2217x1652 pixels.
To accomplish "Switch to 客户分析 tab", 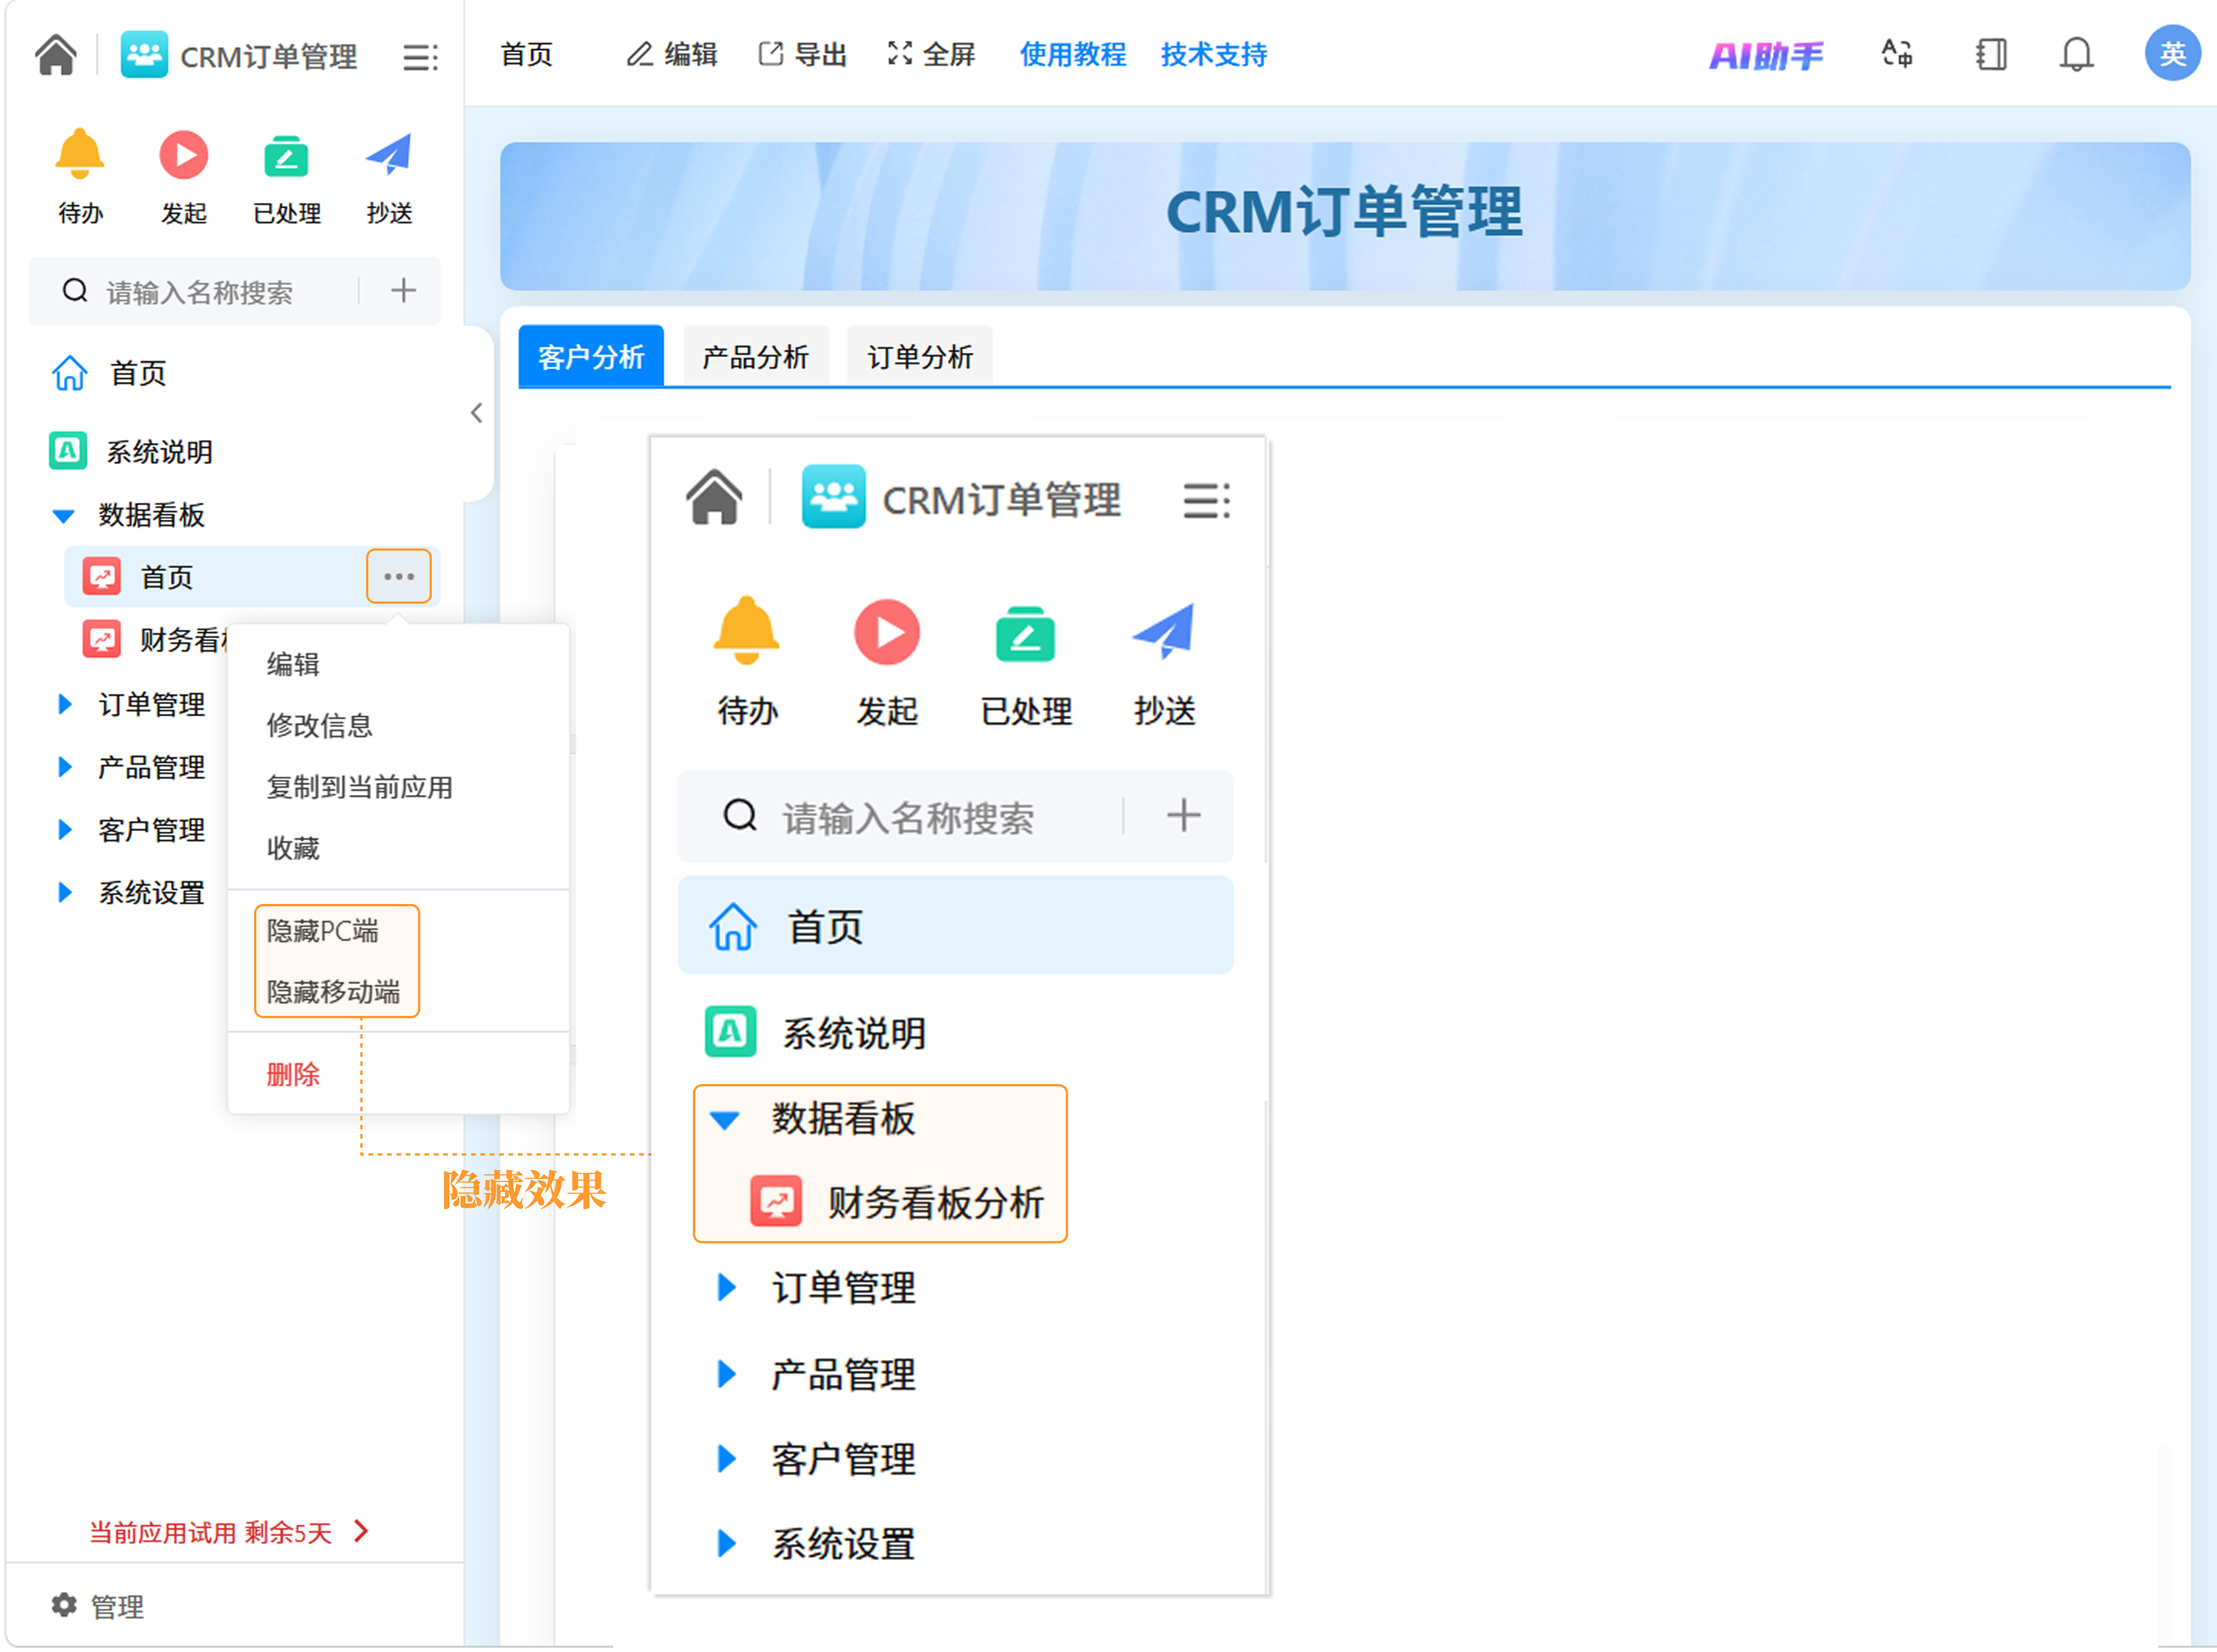I will pos(591,356).
